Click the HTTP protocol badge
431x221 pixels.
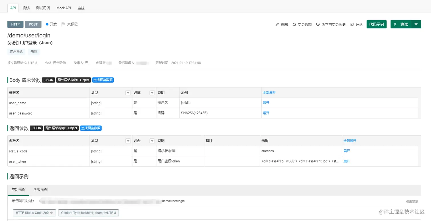click(15, 24)
